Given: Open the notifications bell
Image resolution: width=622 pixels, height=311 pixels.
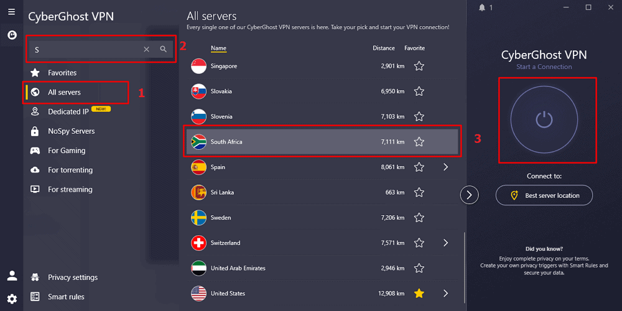Looking at the screenshot, I should (482, 7).
